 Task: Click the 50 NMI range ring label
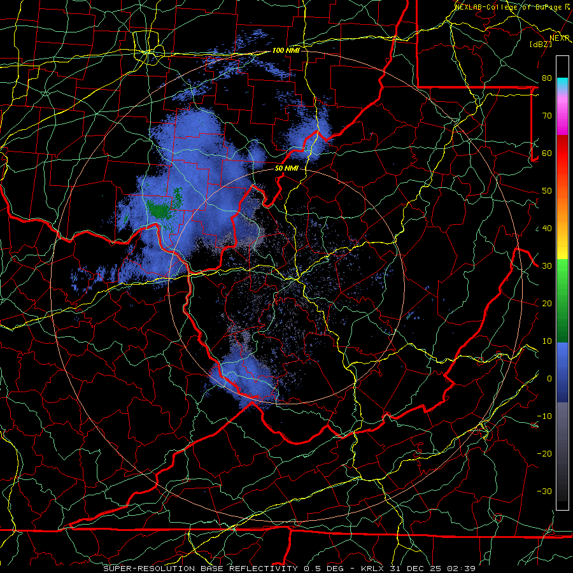click(286, 169)
